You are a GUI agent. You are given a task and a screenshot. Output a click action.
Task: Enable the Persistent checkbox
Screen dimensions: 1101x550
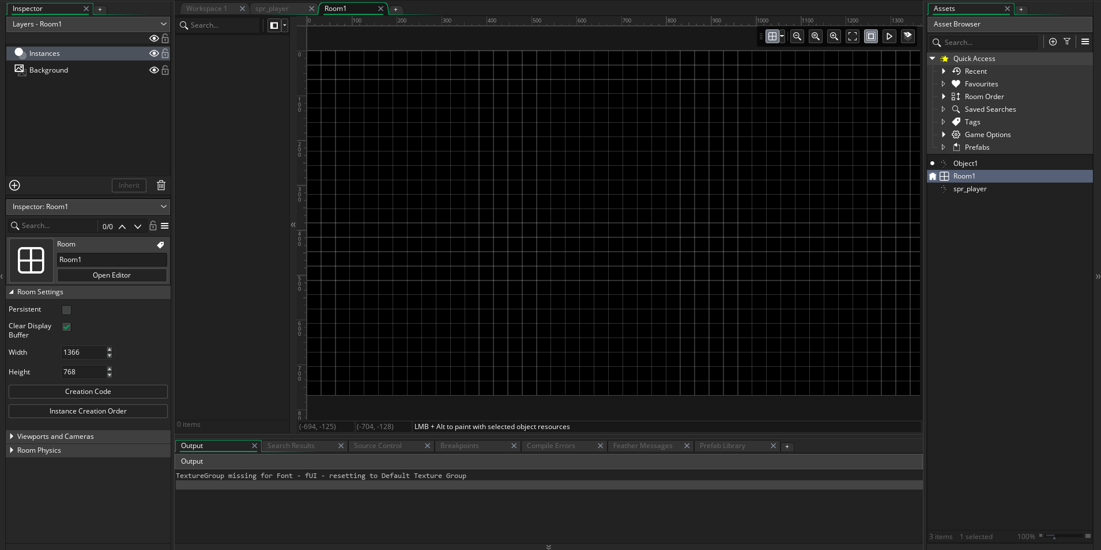point(67,310)
